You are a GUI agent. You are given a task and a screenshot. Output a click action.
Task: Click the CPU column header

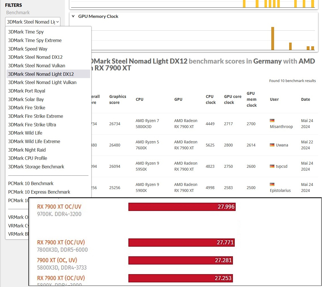[x=139, y=99]
